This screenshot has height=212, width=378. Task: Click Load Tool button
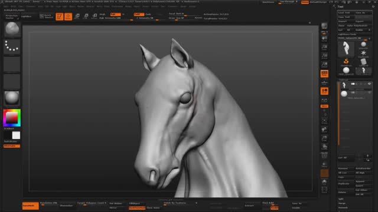(346, 12)
